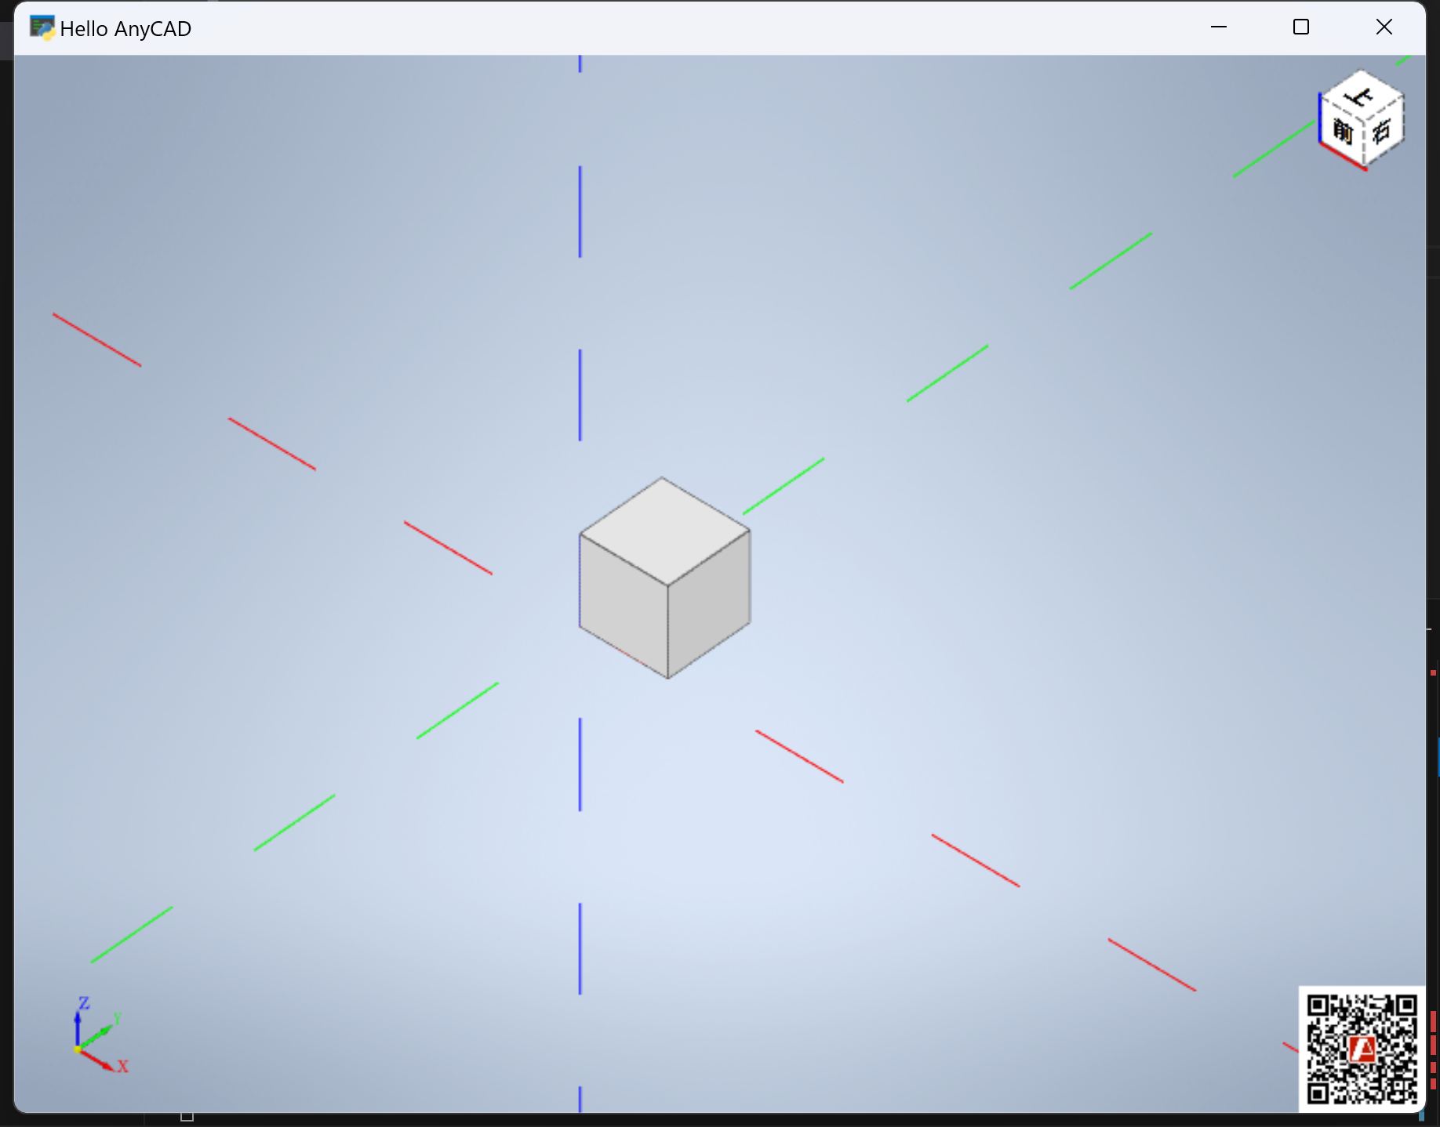Click the application icon in the title bar
Screen dimensions: 1440x1127
pyautogui.click(x=42, y=28)
